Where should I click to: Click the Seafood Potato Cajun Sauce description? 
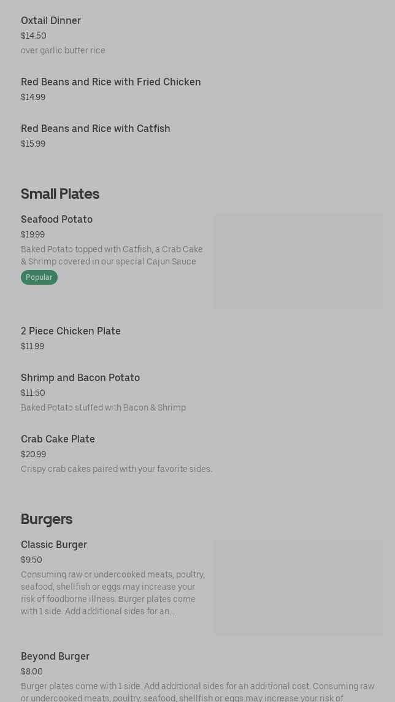point(112,255)
